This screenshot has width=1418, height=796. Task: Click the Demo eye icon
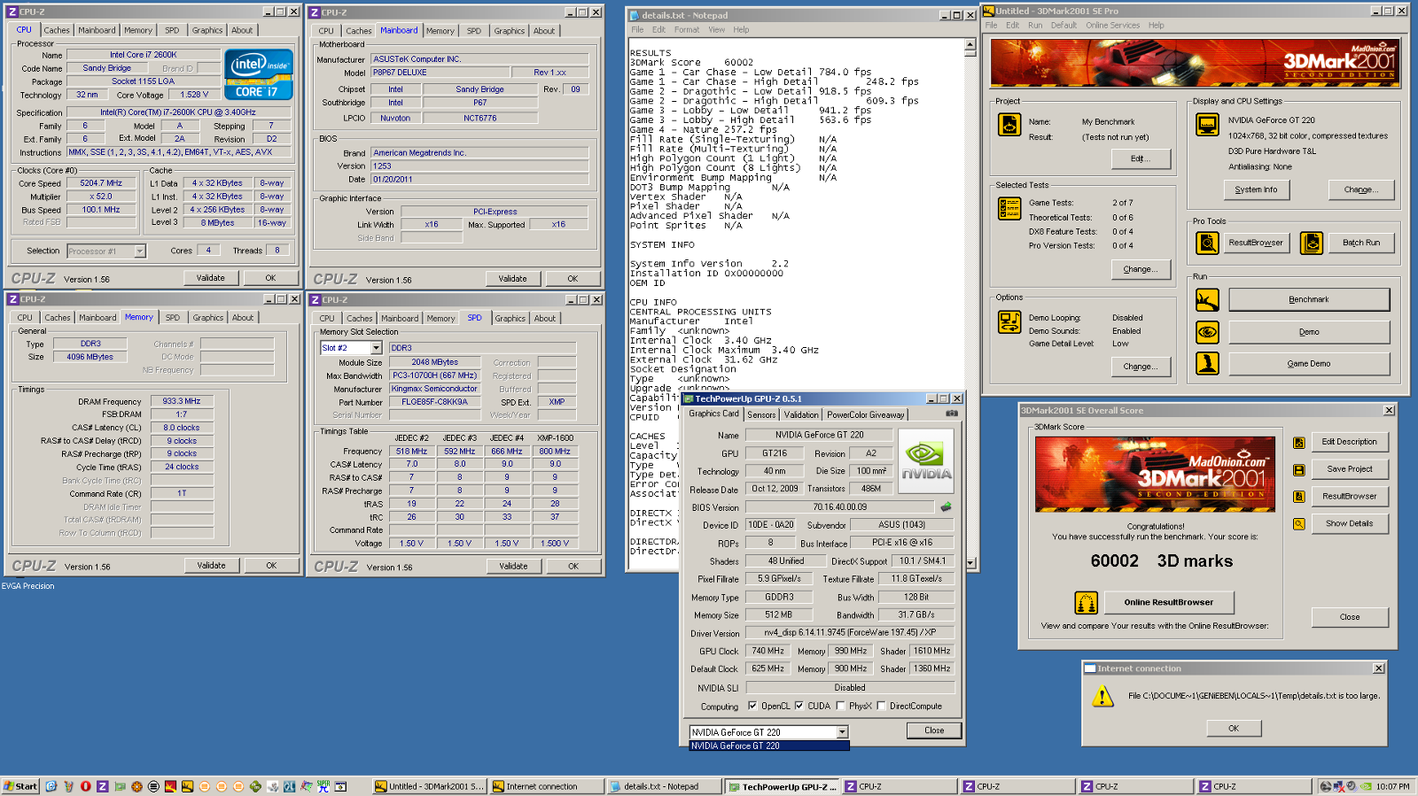1207,332
